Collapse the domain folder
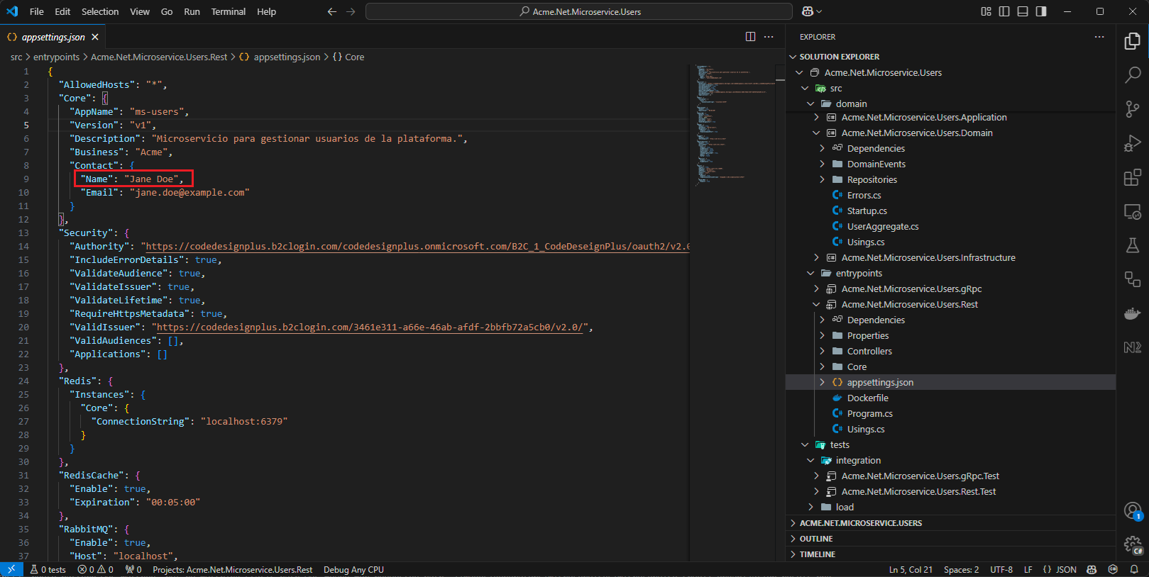The width and height of the screenshot is (1149, 577). point(810,103)
